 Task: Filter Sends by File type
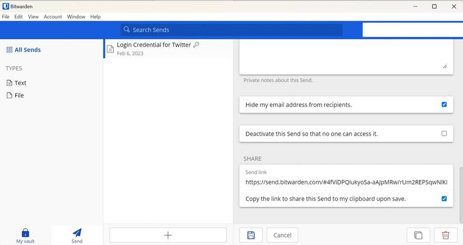click(19, 95)
